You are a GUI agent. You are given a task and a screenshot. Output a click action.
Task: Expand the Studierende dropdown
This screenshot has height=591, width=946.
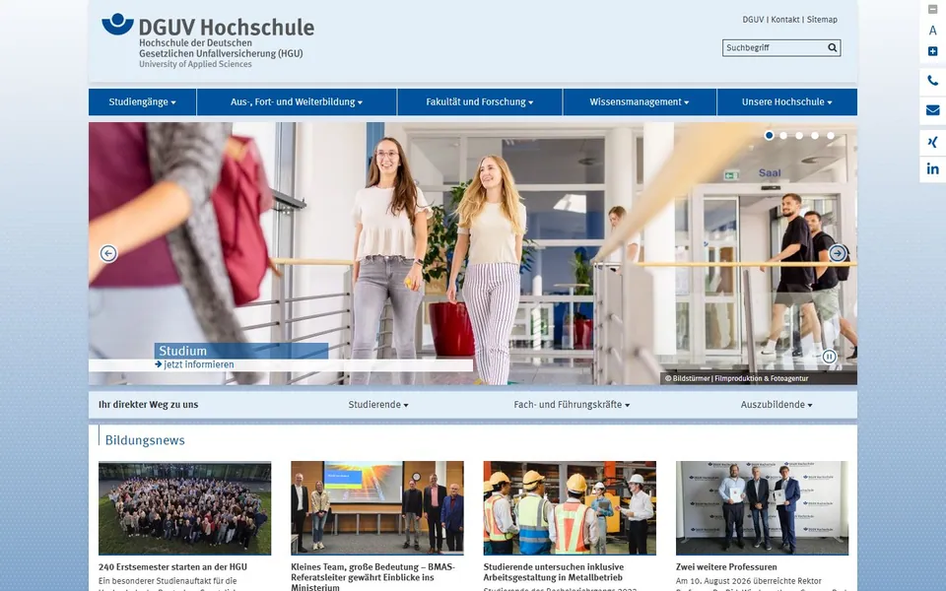pyautogui.click(x=378, y=405)
